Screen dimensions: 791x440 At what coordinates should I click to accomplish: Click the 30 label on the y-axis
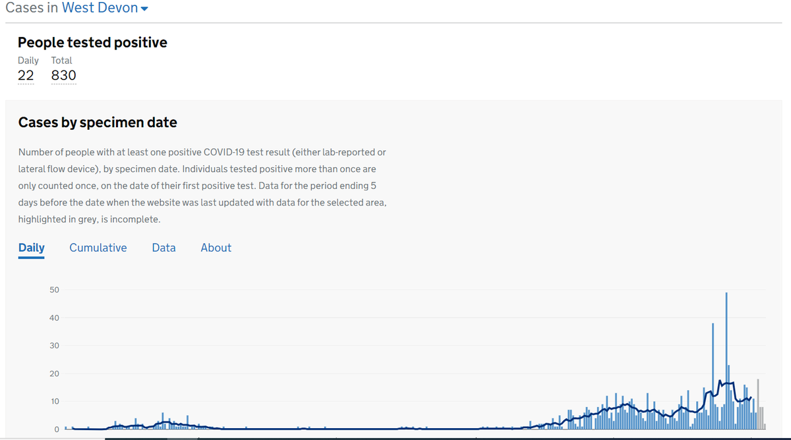[x=54, y=346]
